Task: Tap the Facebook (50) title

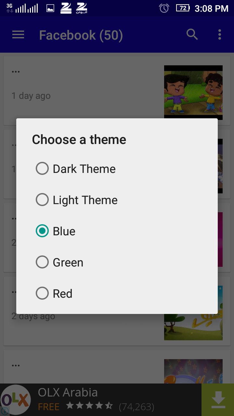Action: pyautogui.click(x=81, y=35)
